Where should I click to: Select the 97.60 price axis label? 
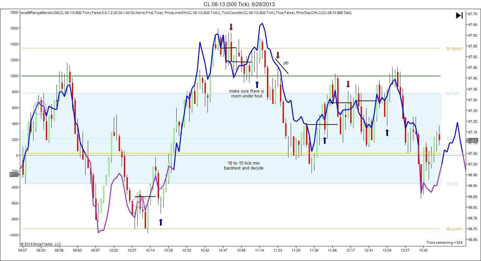pyautogui.click(x=472, y=35)
